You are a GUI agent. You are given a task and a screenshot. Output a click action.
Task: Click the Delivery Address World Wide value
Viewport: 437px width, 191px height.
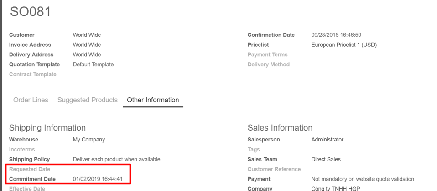point(87,55)
